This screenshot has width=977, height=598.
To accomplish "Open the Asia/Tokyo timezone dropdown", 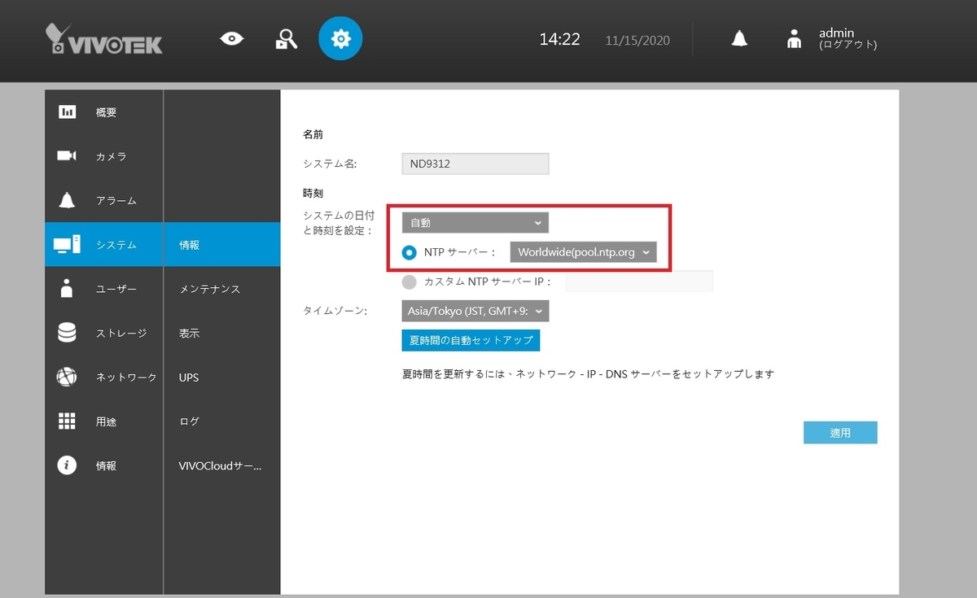I will pos(475,310).
